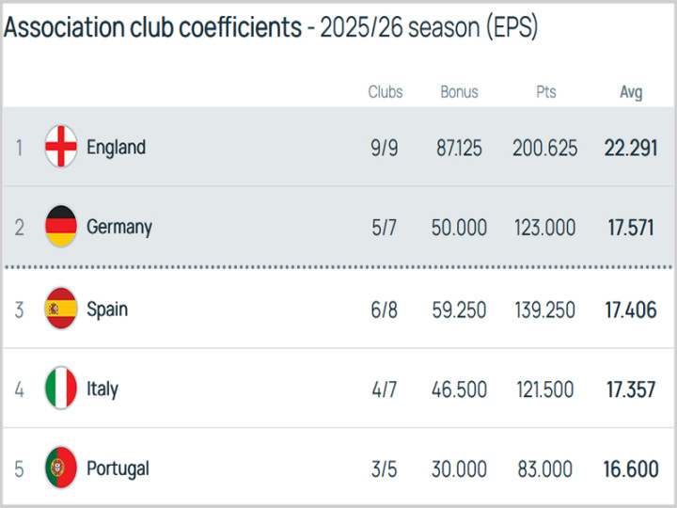Sort by the Pts column header
Viewport: 677px width, 508px height.
545,91
